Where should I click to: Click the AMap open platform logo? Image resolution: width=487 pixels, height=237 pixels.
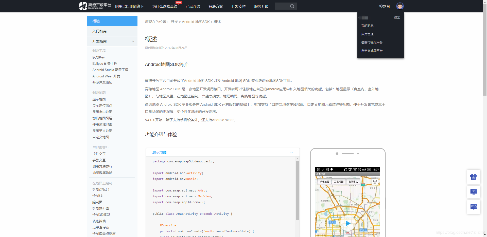point(95,6)
